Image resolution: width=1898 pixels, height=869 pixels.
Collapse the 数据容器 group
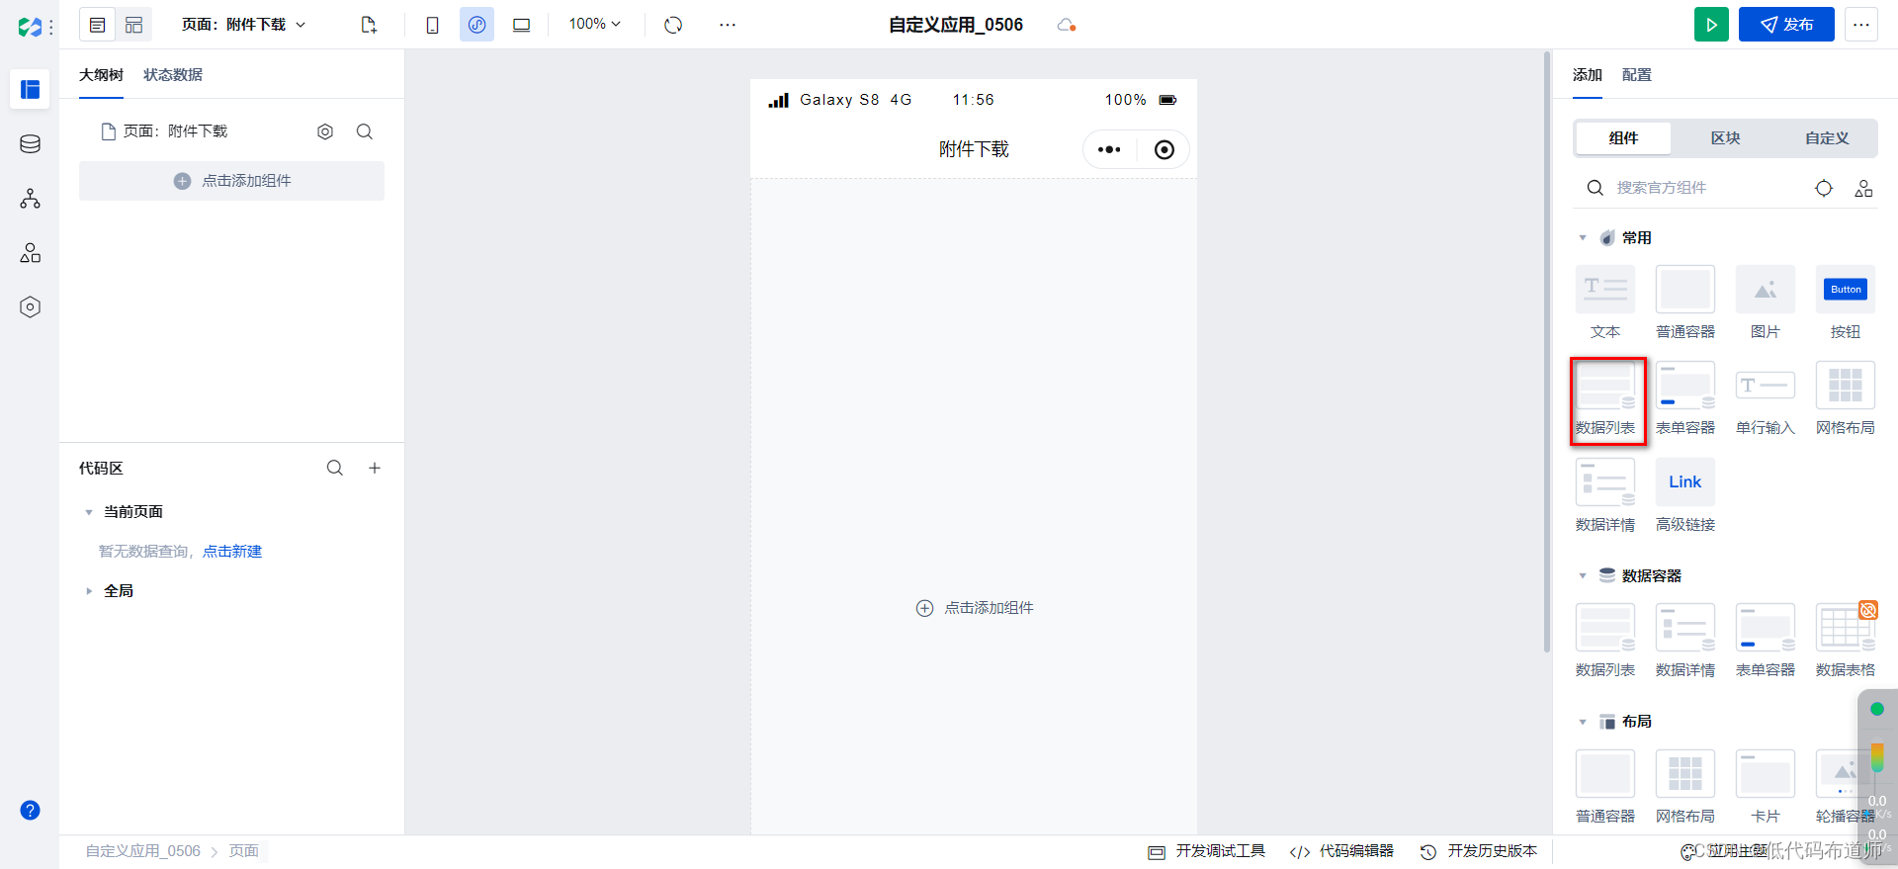click(1583, 575)
